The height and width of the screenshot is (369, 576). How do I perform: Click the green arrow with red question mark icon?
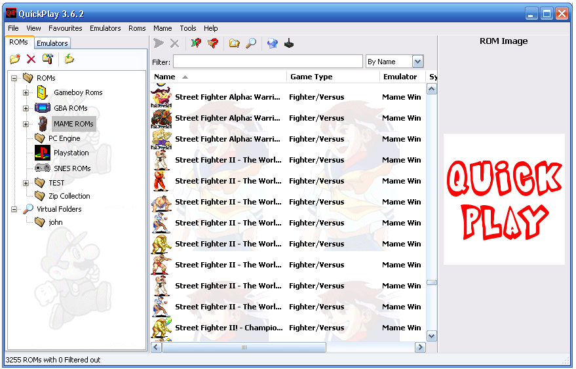point(196,43)
